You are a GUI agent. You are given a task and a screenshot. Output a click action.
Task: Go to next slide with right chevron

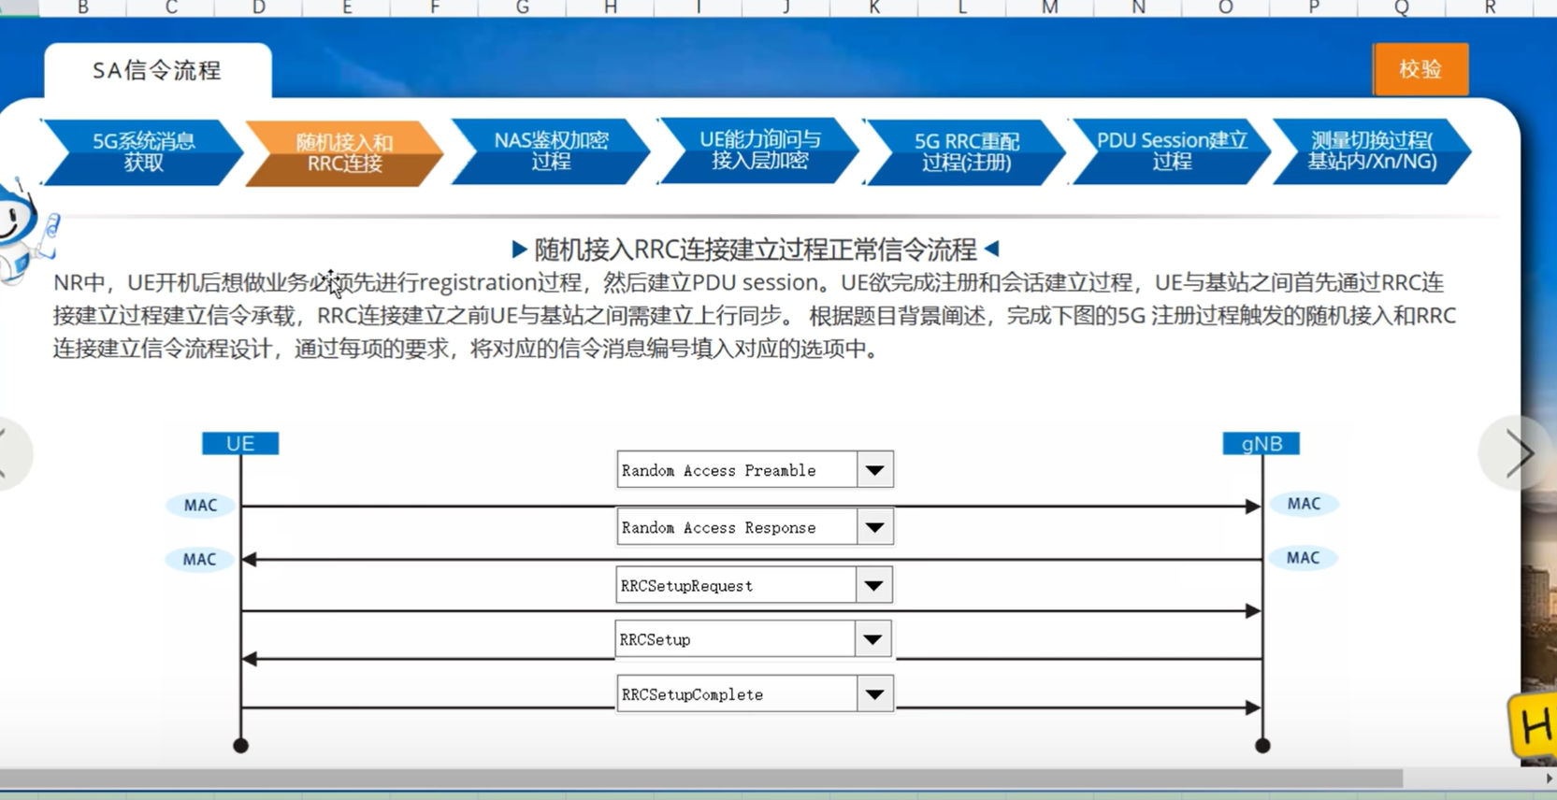coord(1517,454)
